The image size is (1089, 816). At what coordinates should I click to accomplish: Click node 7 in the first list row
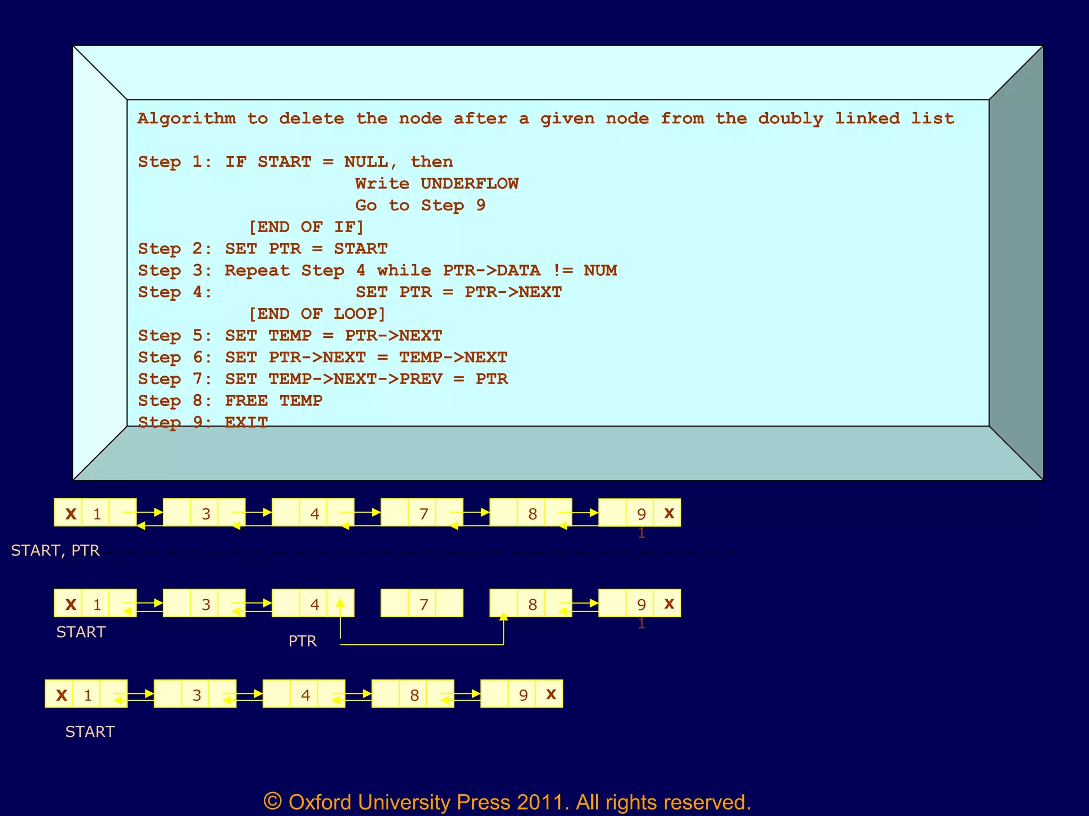[x=423, y=514]
